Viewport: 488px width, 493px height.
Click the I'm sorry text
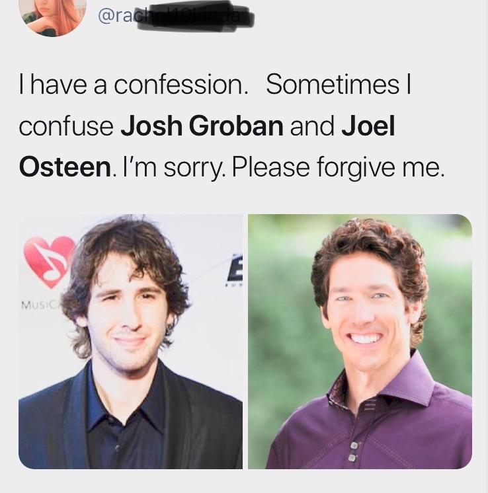(173, 169)
